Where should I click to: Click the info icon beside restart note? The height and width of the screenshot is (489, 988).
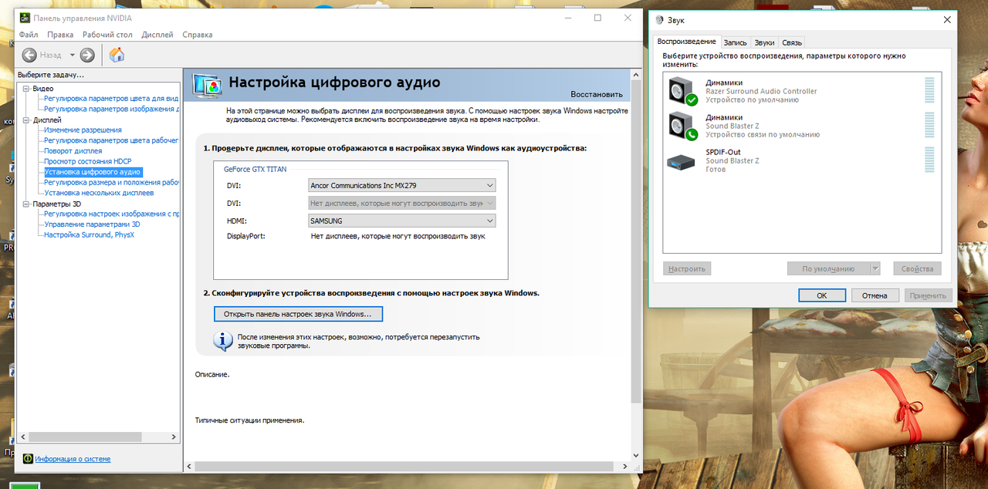pos(223,342)
